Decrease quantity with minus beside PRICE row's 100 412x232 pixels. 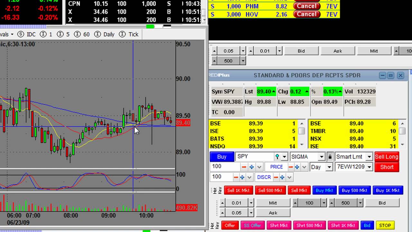244,167
